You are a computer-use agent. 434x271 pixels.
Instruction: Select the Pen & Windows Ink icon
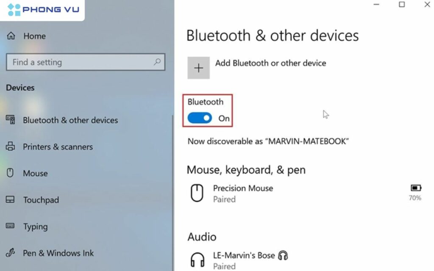(x=10, y=253)
